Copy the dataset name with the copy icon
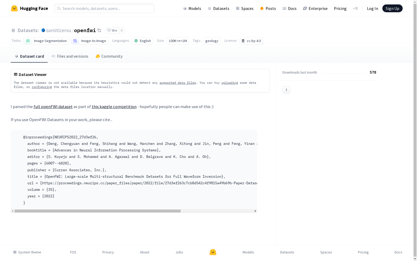Screen dimensions: 417x261 pos(99,30)
